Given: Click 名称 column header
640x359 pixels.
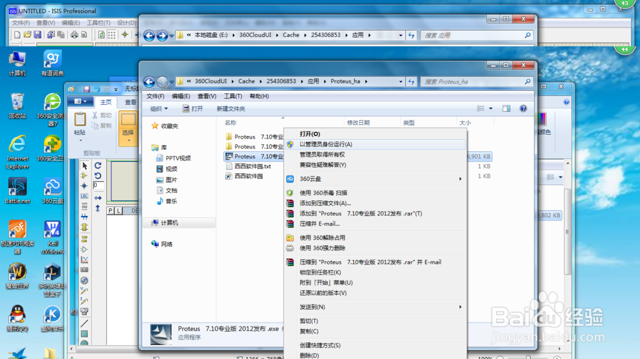Looking at the screenshot, I should click(230, 123).
